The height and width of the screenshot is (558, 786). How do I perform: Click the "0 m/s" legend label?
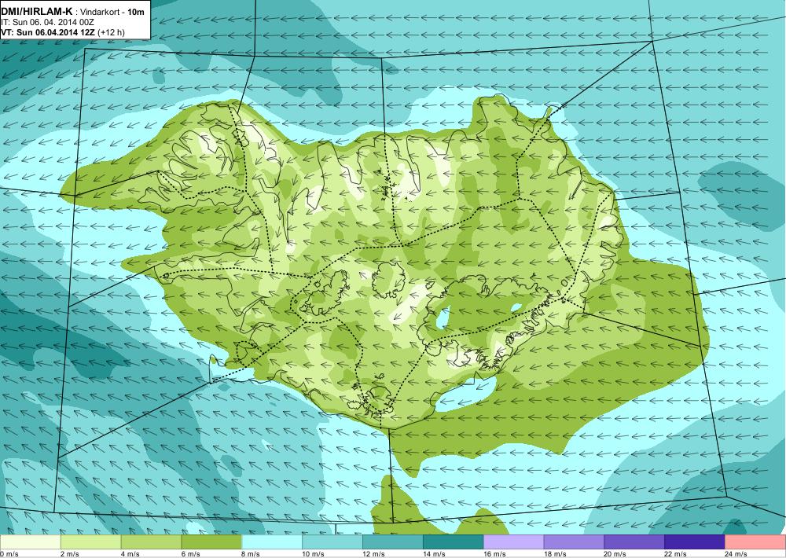[x=9, y=554]
